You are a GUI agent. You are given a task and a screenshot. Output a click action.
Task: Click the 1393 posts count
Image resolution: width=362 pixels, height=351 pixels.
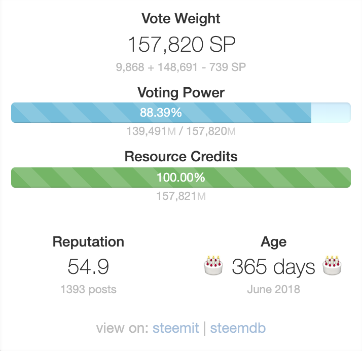tap(88, 289)
